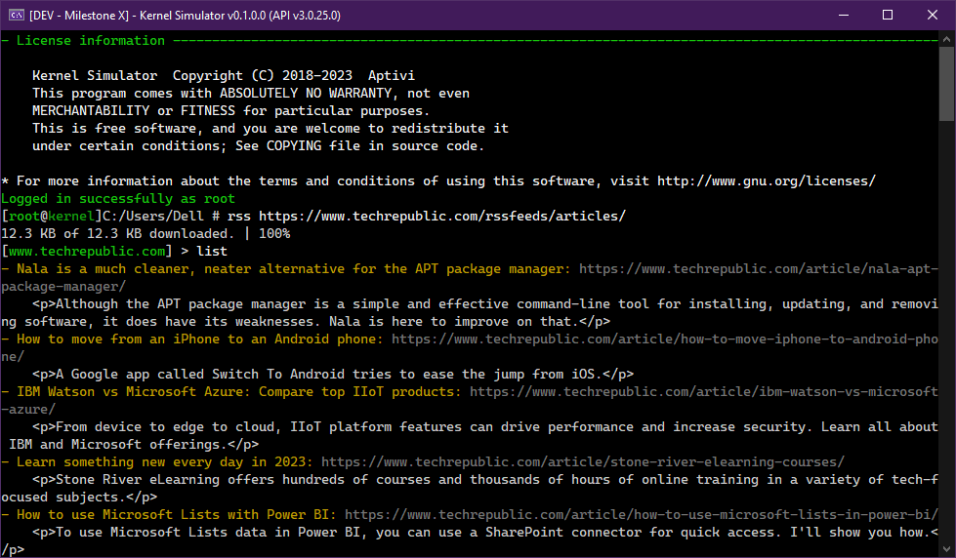The width and height of the screenshot is (956, 558).
Task: Click the scrollbar down arrow
Action: [947, 549]
